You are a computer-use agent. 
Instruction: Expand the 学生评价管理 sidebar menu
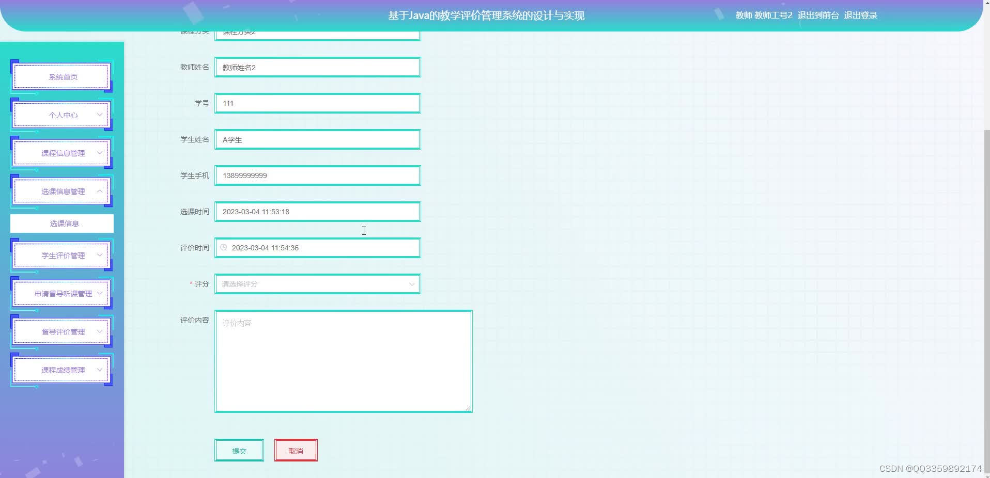pos(62,256)
